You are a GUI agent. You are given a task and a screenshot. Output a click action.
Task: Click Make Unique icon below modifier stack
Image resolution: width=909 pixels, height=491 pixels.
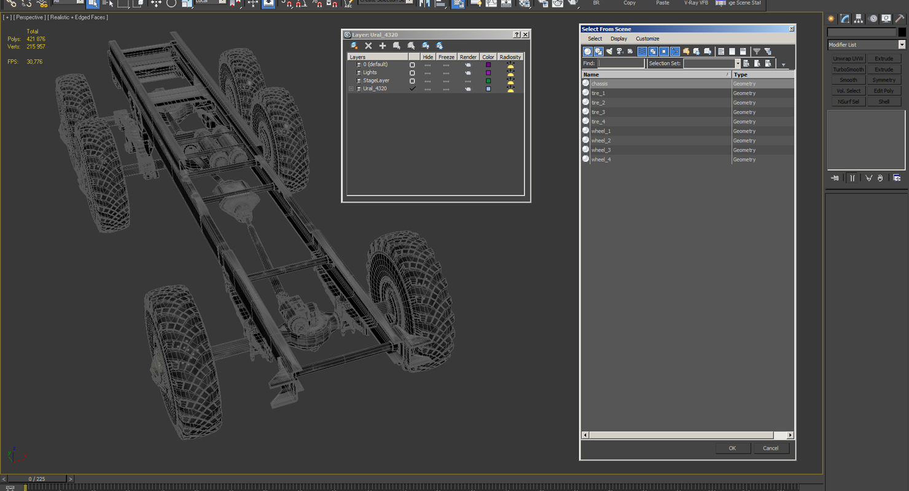pos(868,178)
